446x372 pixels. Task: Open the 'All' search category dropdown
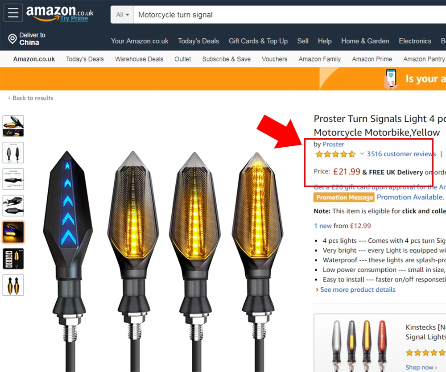pyautogui.click(x=122, y=15)
